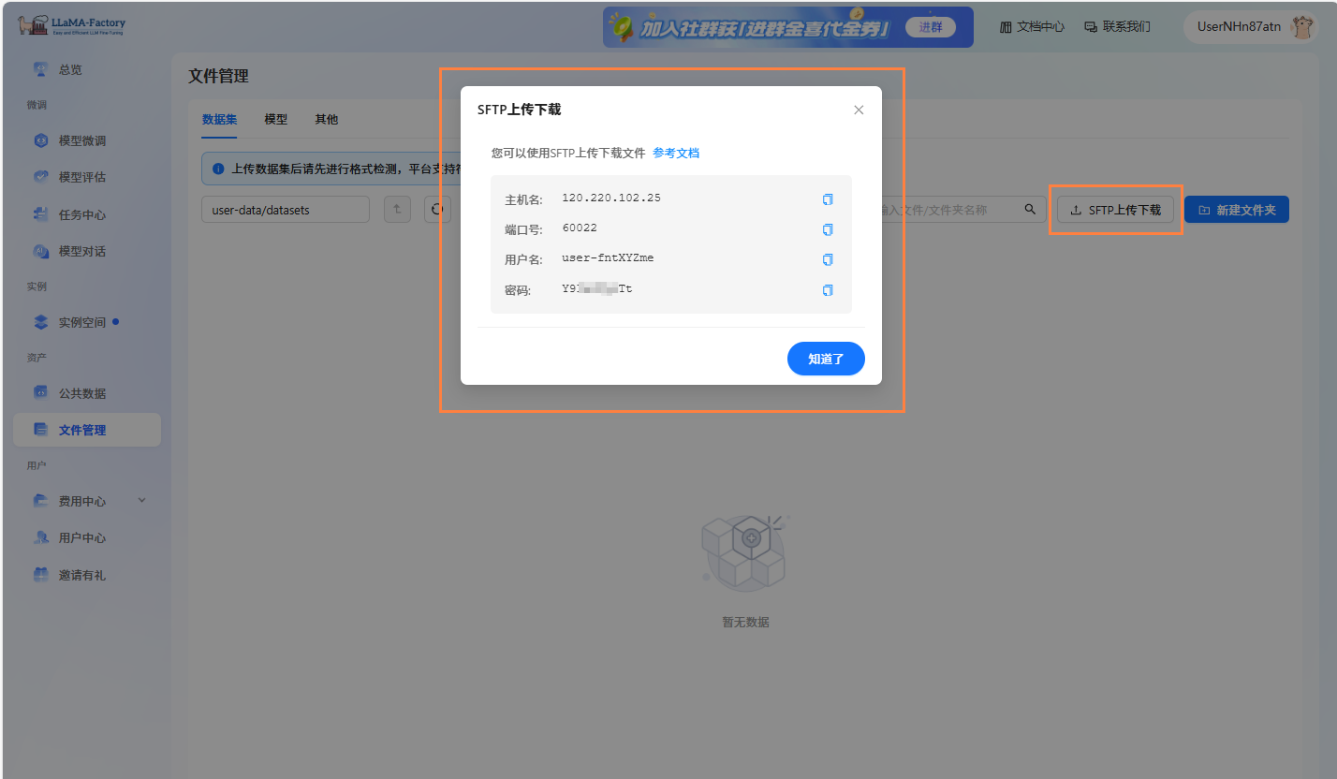Click the user-data/datasets path field
Image resolution: width=1337 pixels, height=779 pixels.
285,210
